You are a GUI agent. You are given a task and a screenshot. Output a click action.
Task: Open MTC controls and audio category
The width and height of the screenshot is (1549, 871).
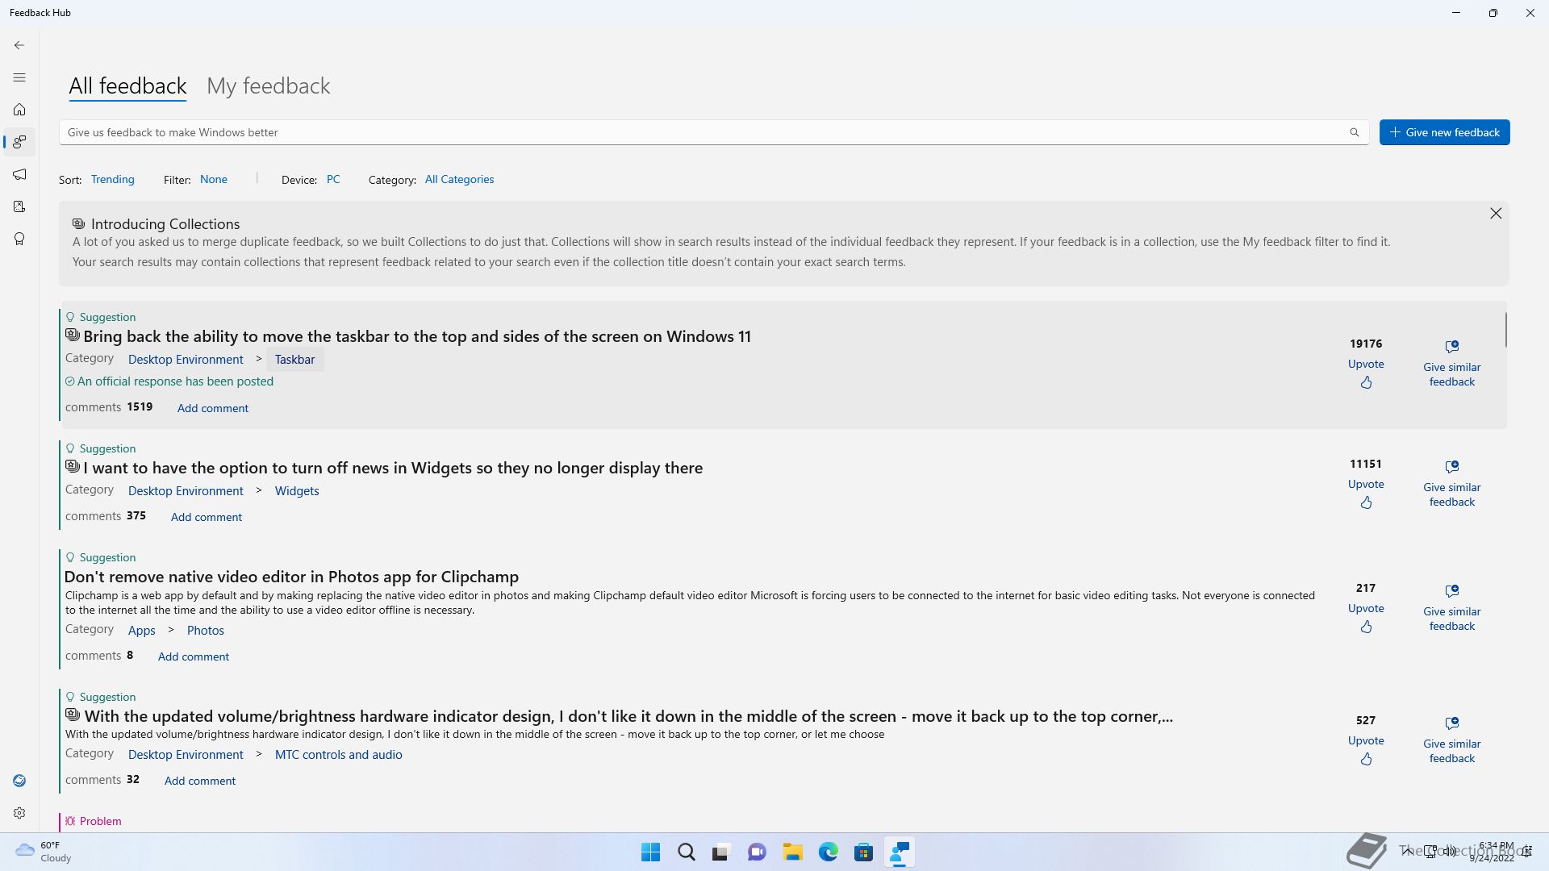tap(339, 755)
